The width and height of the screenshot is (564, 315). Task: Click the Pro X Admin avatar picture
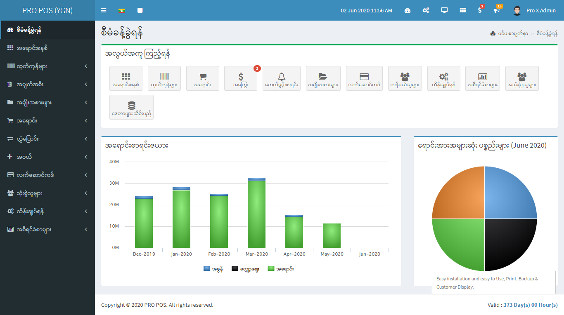click(x=517, y=10)
